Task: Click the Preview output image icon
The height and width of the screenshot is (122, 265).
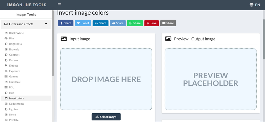Action: point(168,39)
